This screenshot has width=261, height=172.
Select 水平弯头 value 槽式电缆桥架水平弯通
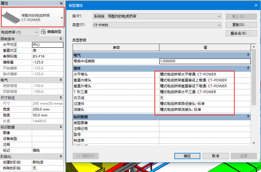pyautogui.click(x=205, y=74)
